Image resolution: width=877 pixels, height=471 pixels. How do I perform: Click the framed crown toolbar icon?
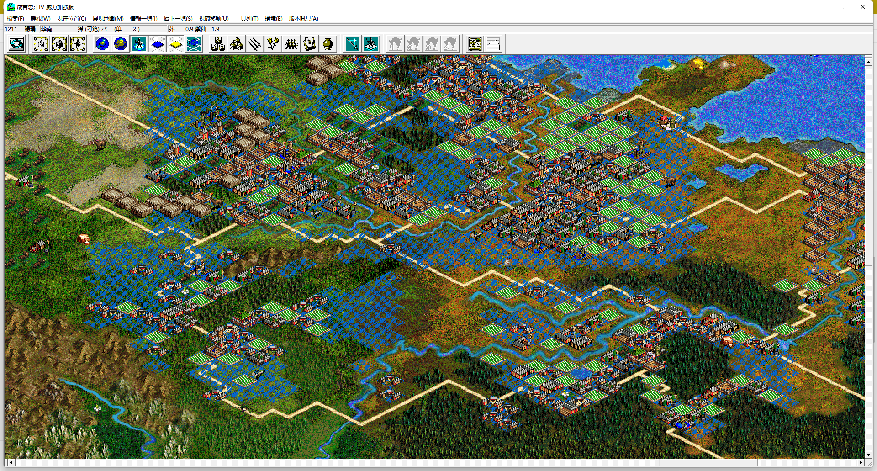click(x=41, y=44)
